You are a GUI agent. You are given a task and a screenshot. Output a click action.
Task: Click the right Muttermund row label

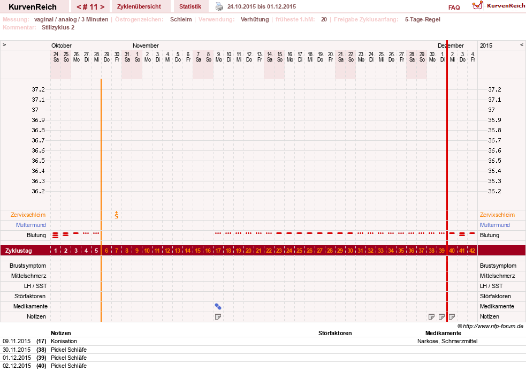click(x=495, y=225)
